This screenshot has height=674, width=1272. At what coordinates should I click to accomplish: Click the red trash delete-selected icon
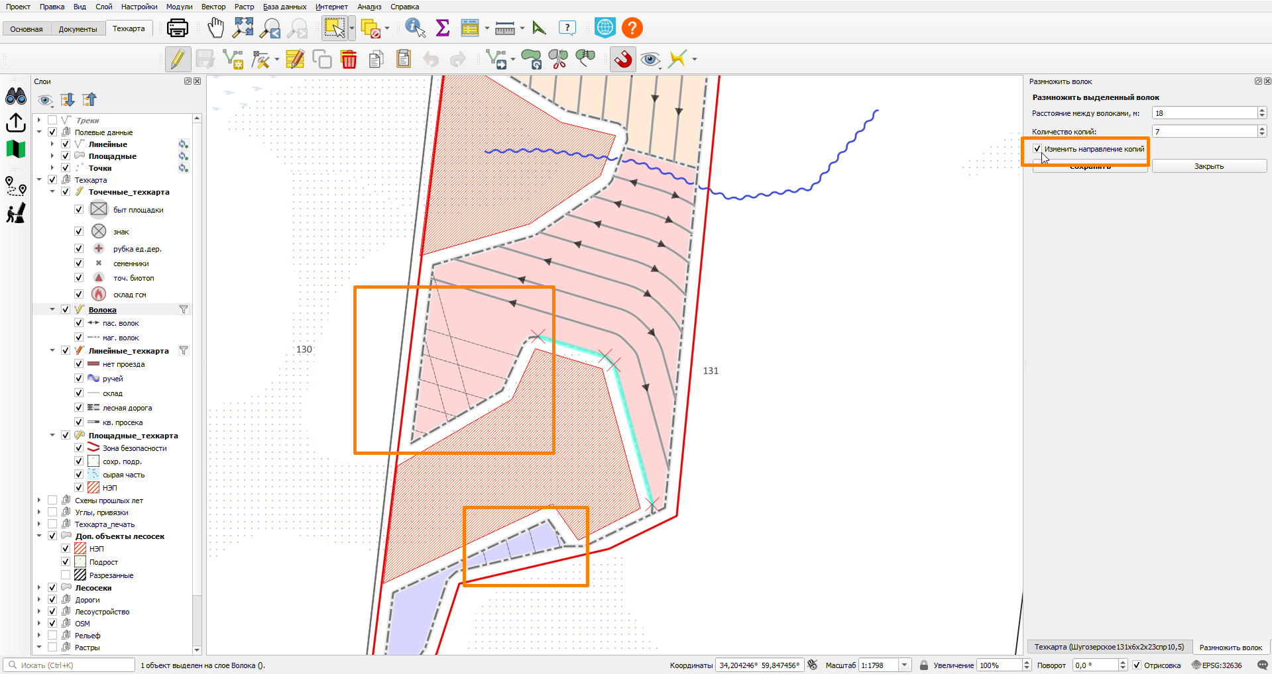(349, 59)
